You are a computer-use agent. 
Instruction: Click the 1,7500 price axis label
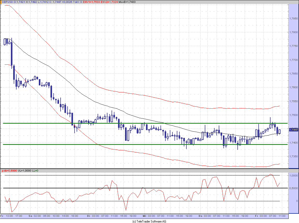pyautogui.click(x=293, y=115)
